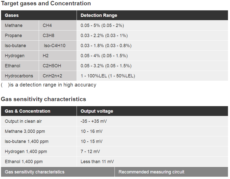Click the C3H8 formula cell
The width and height of the screenshot is (230, 179).
[49, 36]
